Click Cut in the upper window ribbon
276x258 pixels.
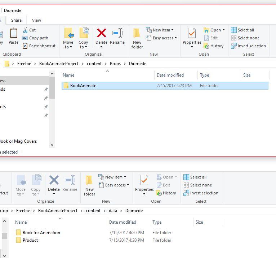tap(29, 30)
